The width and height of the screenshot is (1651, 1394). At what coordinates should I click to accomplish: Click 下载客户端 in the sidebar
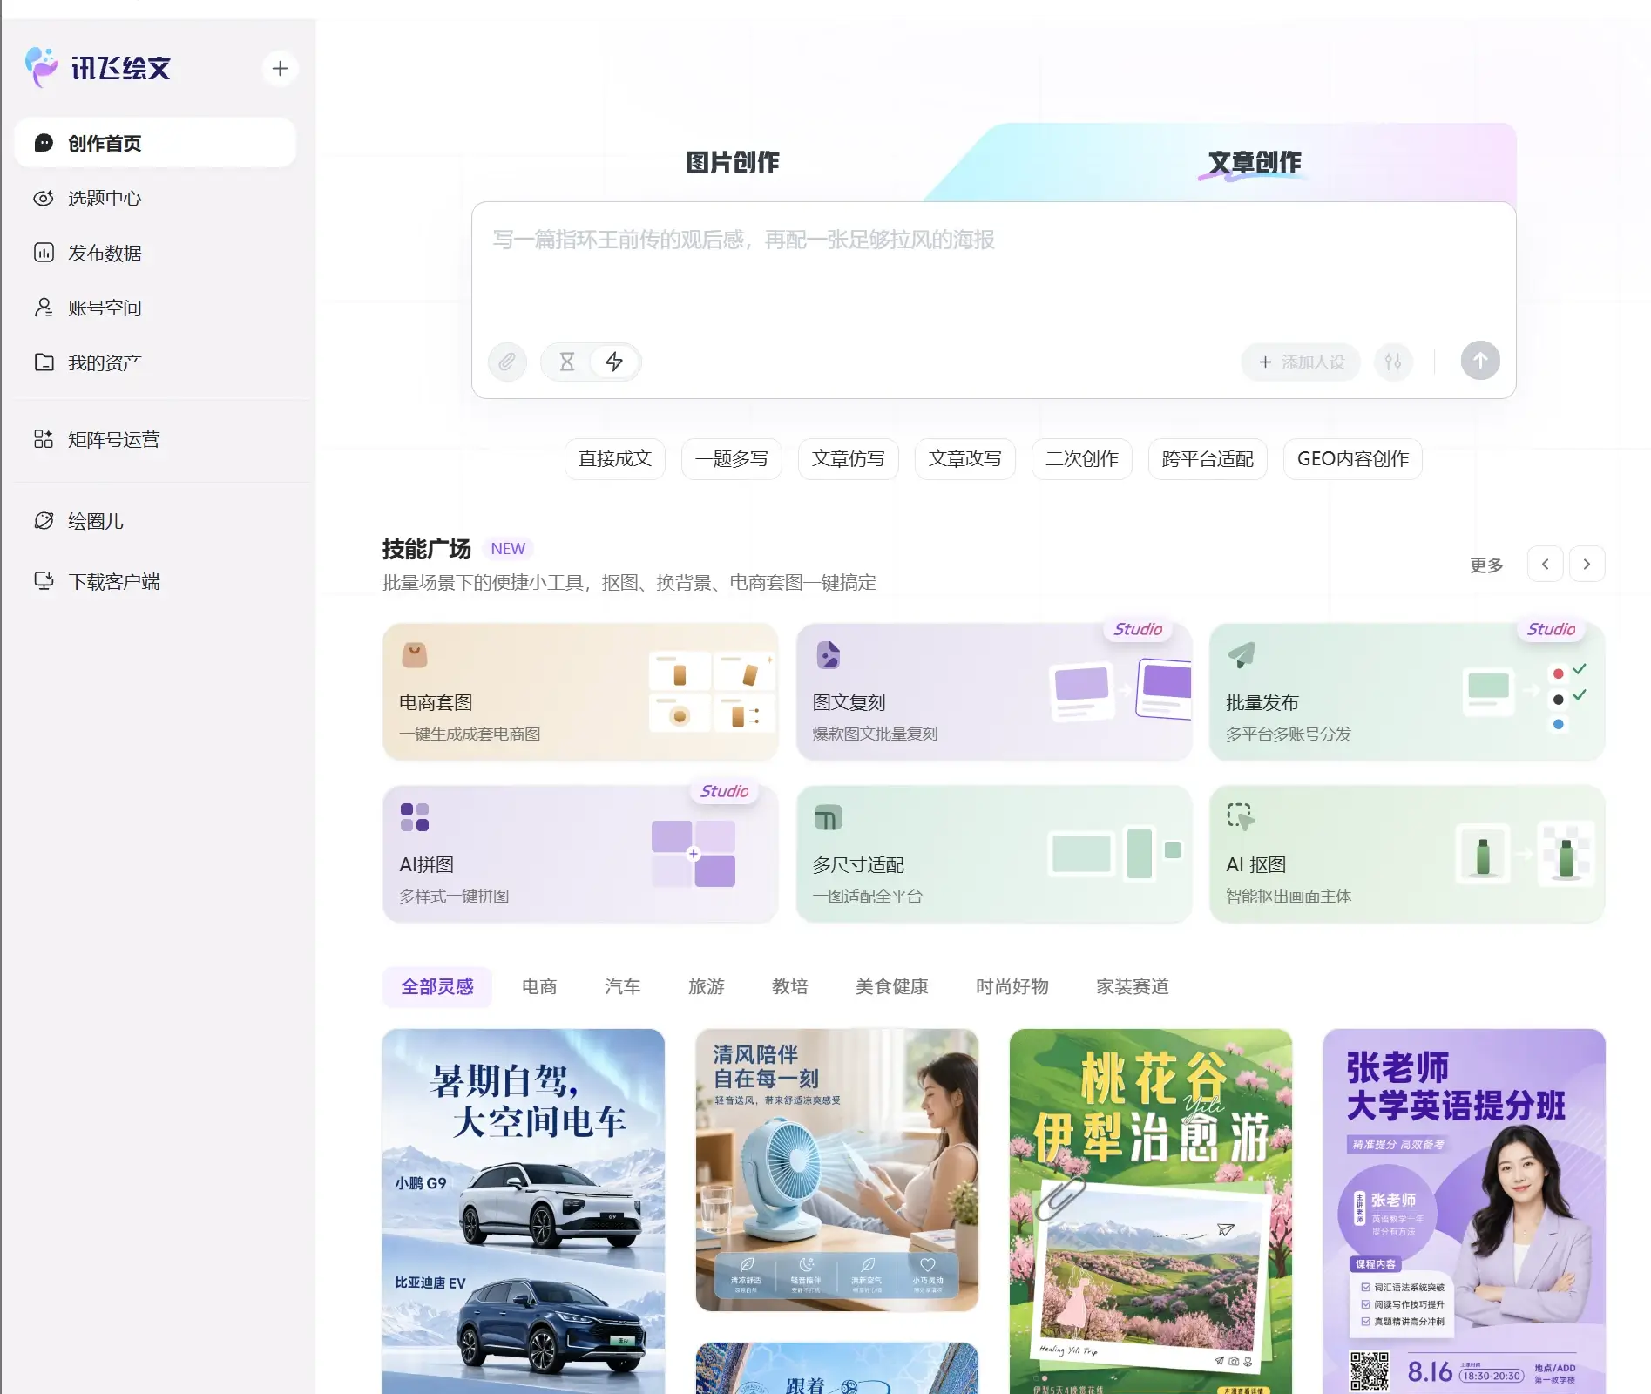click(155, 581)
